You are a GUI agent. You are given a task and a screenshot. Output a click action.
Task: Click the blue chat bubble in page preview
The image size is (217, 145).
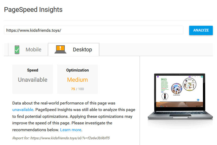(198, 100)
